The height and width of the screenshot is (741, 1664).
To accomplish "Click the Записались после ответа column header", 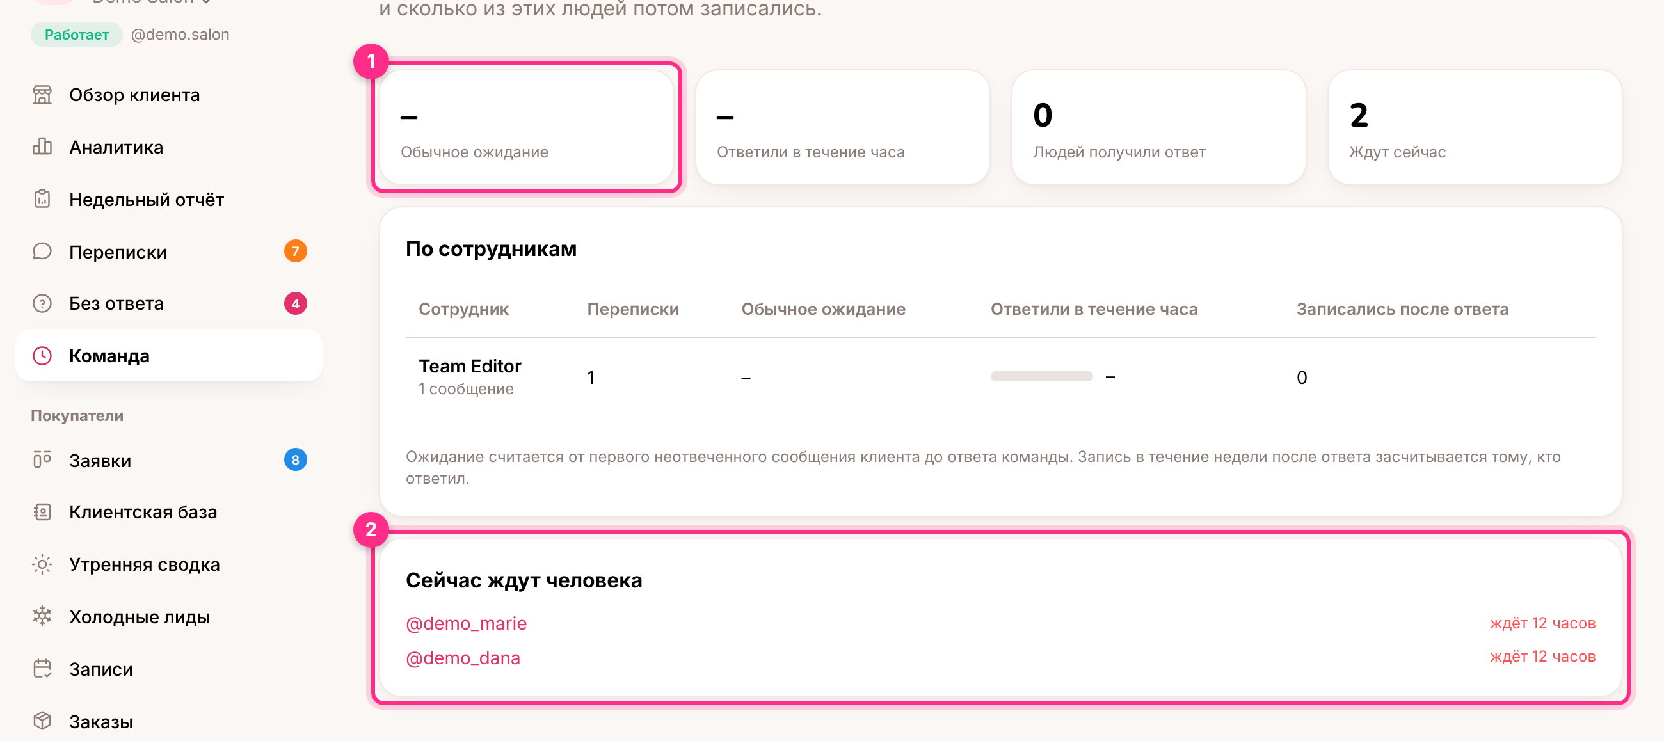I will coord(1402,309).
